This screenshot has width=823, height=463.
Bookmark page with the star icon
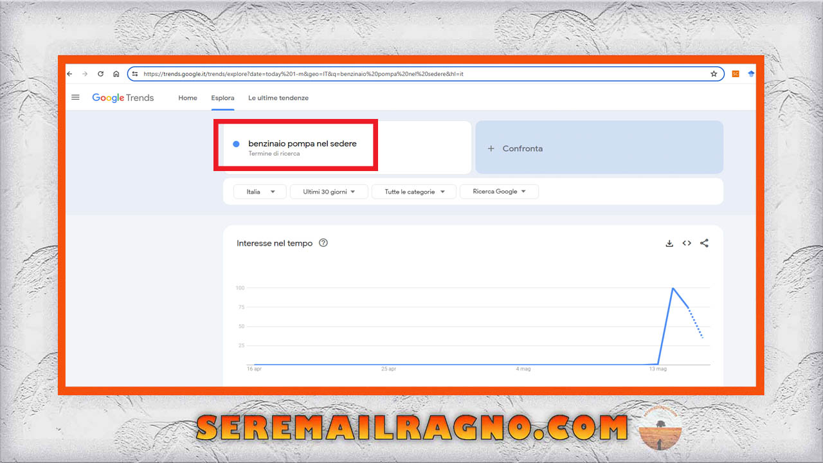[x=714, y=74]
